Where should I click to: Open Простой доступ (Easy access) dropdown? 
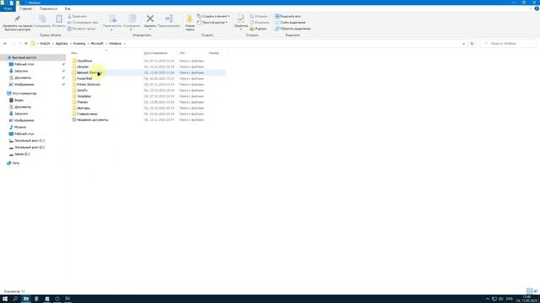tap(212, 23)
